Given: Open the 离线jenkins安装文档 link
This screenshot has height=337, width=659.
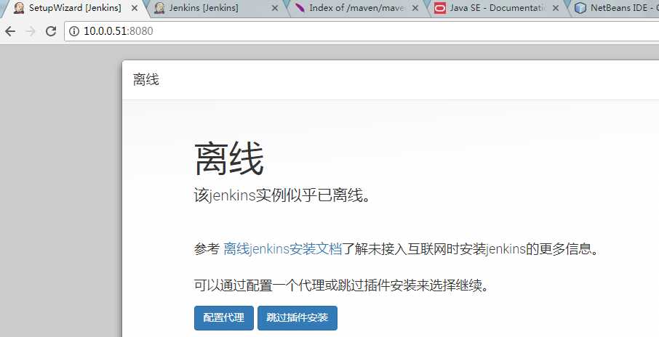Looking at the screenshot, I should pos(282,249).
